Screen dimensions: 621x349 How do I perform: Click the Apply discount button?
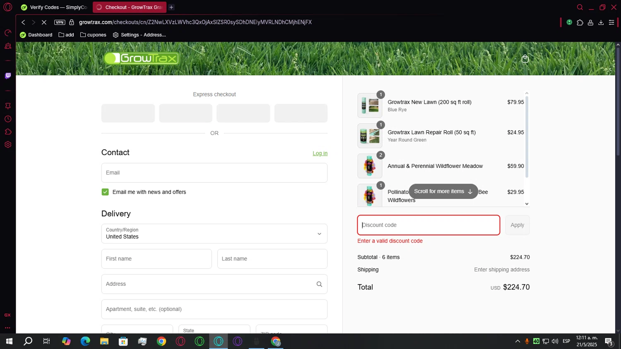pos(517,225)
